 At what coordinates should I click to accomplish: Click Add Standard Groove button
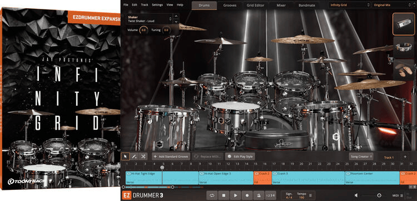[171, 156]
